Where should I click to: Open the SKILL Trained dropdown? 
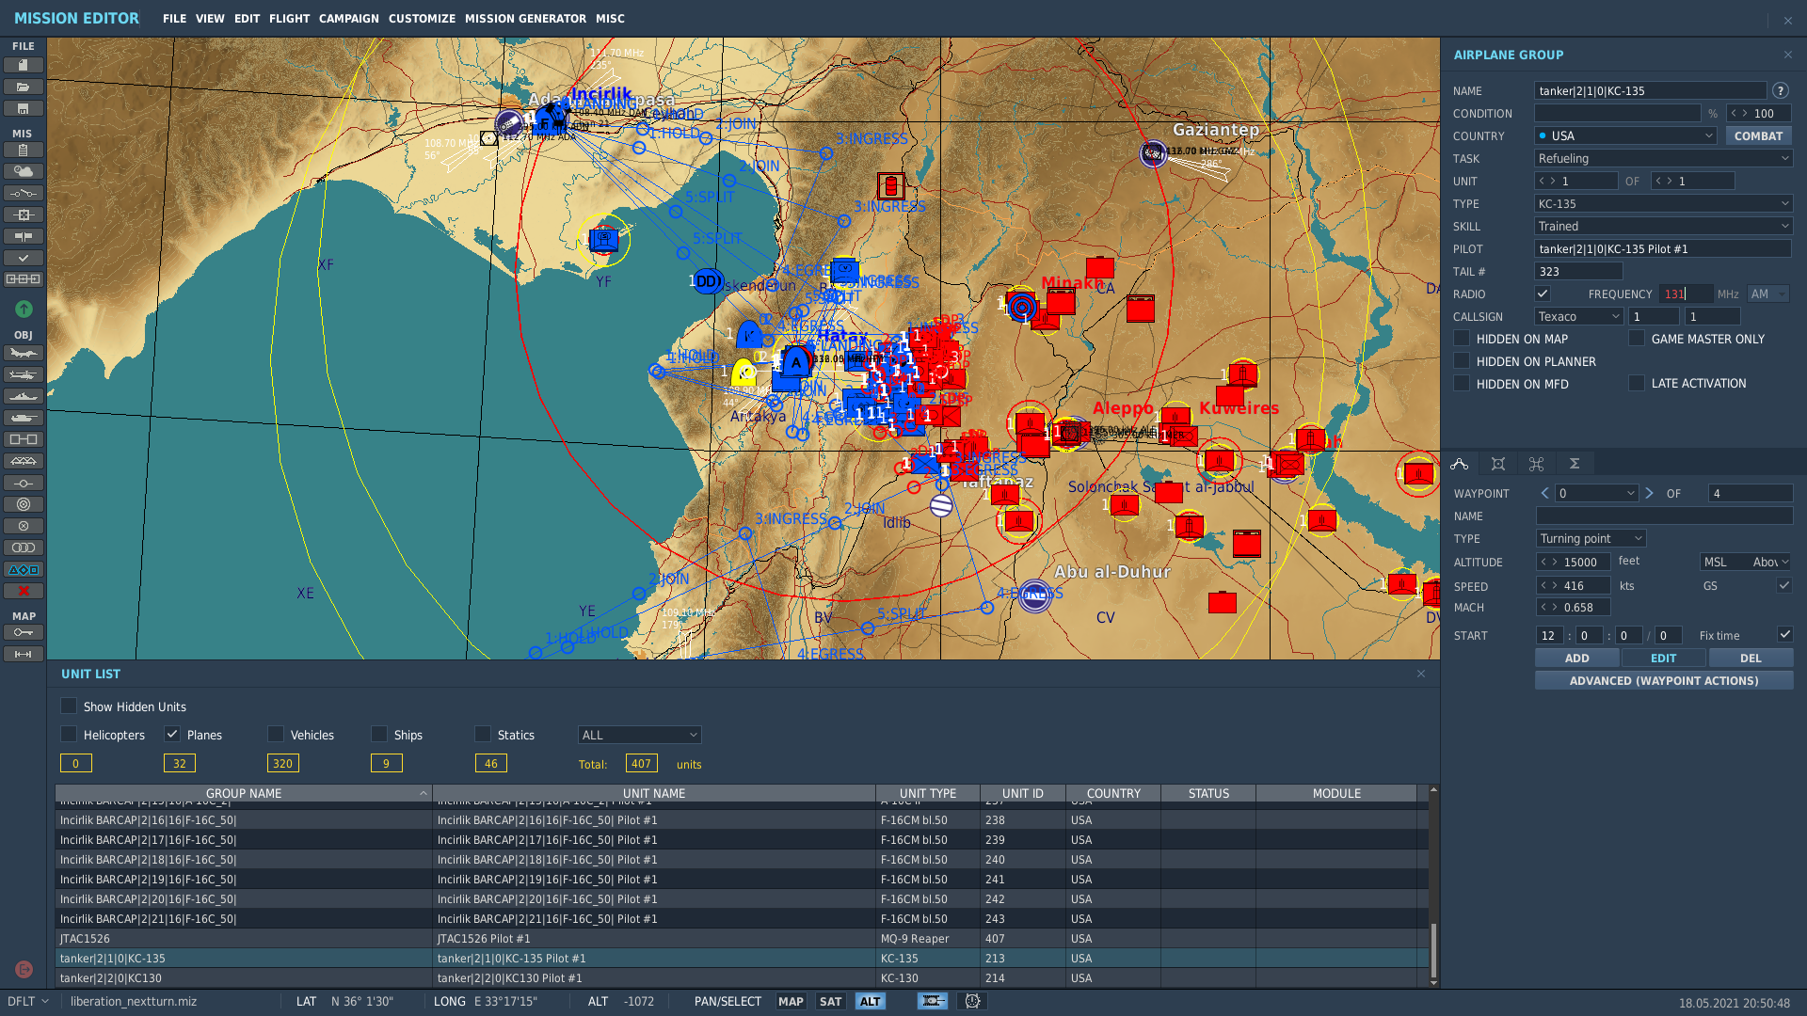1663,226
